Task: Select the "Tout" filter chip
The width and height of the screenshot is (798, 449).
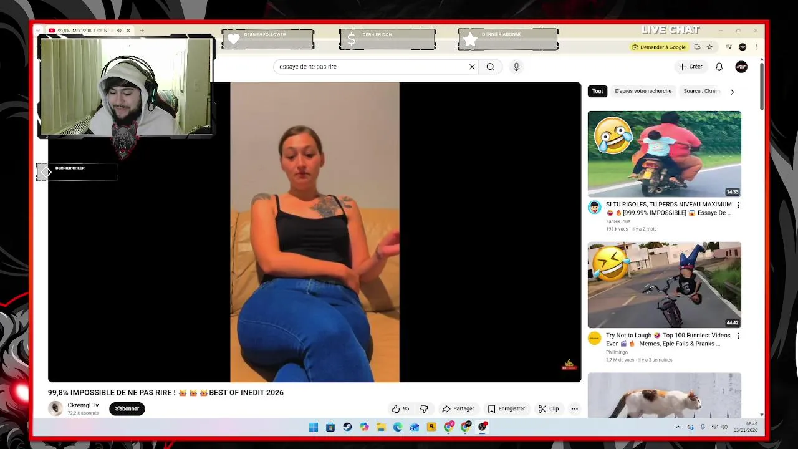Action: pyautogui.click(x=598, y=91)
